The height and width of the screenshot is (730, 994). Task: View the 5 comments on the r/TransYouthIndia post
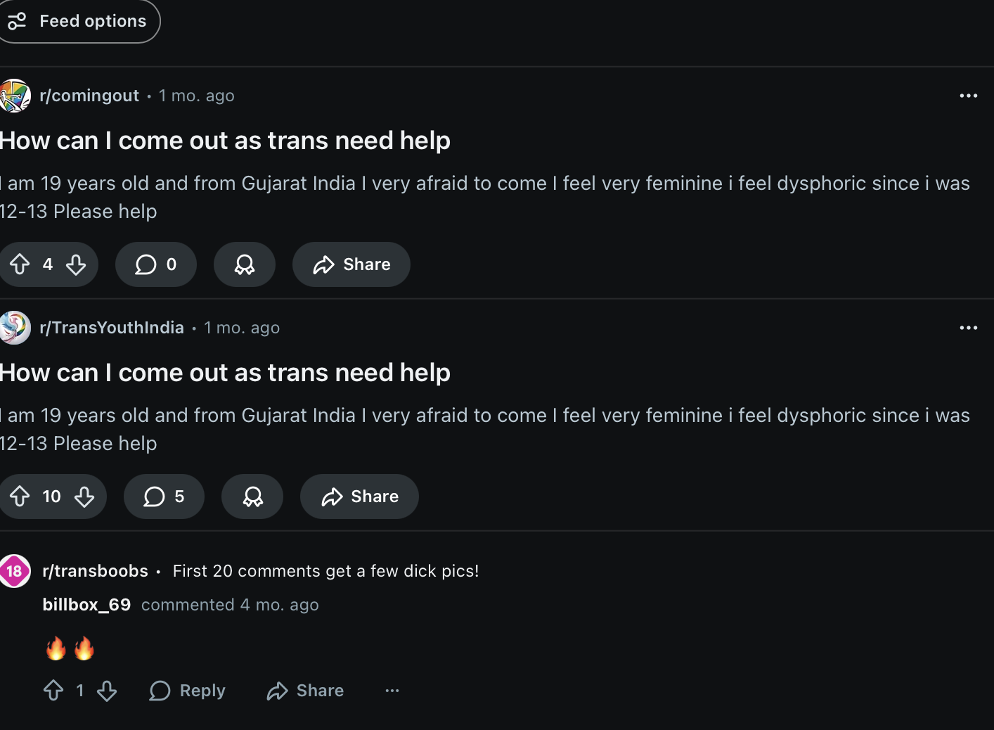pos(164,497)
